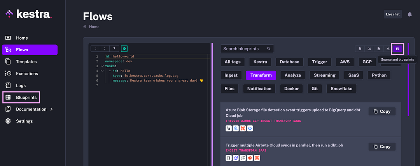
Task: Switch to the topology view icon
Action: [388, 49]
